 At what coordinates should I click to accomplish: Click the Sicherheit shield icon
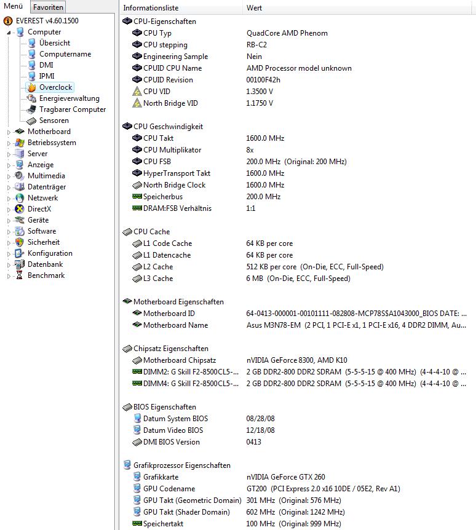coord(20,242)
